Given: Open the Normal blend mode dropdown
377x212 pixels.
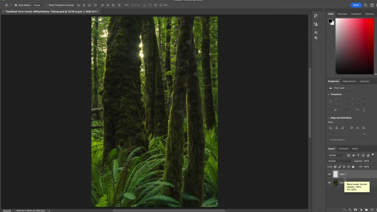Looking at the screenshot, I should (341, 161).
